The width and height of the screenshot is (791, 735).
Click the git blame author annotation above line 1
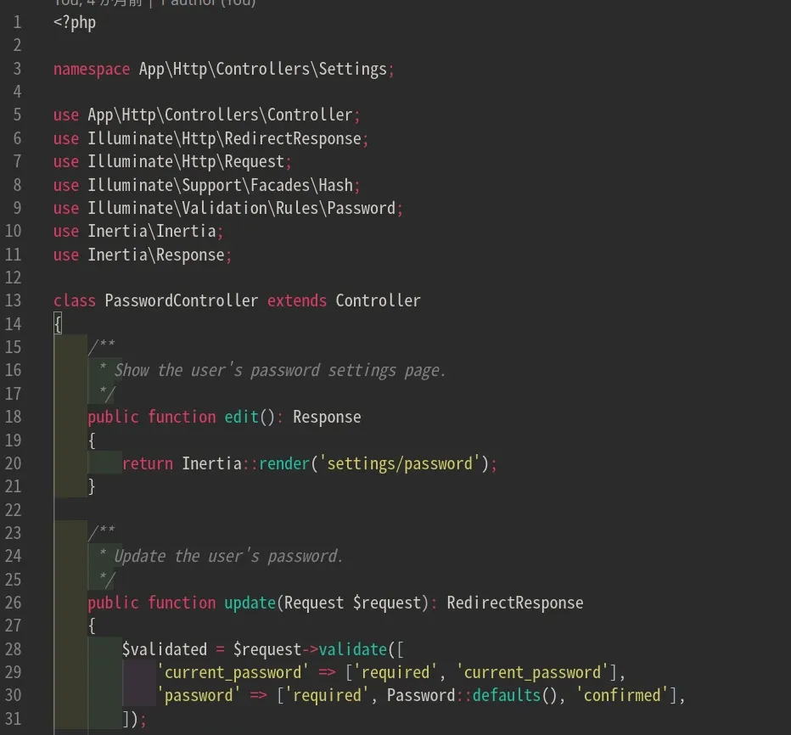click(x=154, y=3)
